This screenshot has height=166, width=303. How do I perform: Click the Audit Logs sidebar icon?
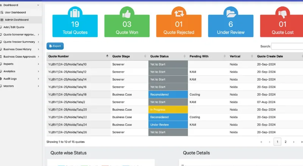1,79
